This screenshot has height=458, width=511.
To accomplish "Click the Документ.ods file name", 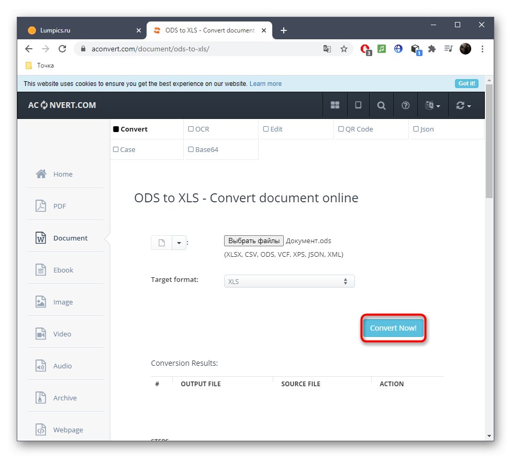I will pos(308,241).
